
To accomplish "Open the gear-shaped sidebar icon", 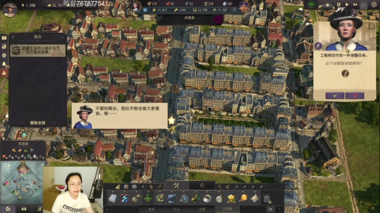I will point(4,55).
